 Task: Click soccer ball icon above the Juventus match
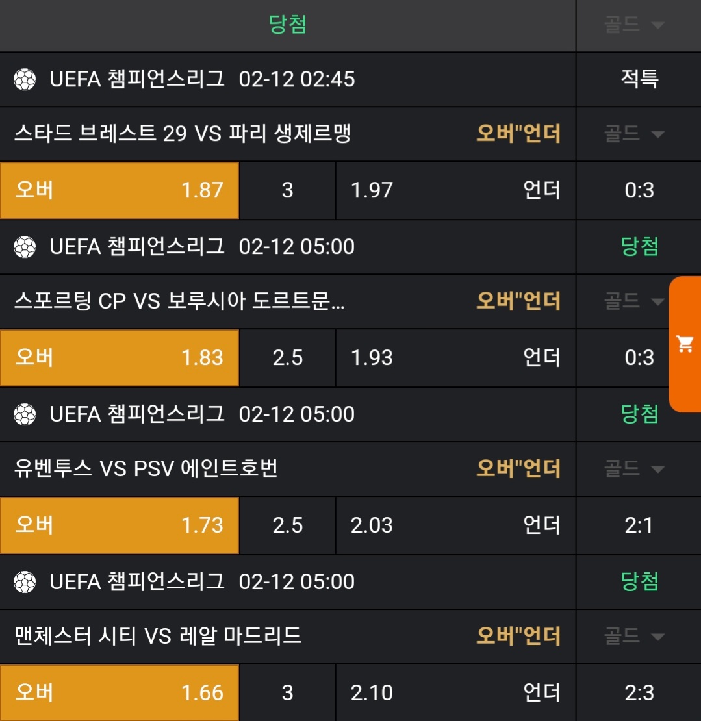[25, 414]
